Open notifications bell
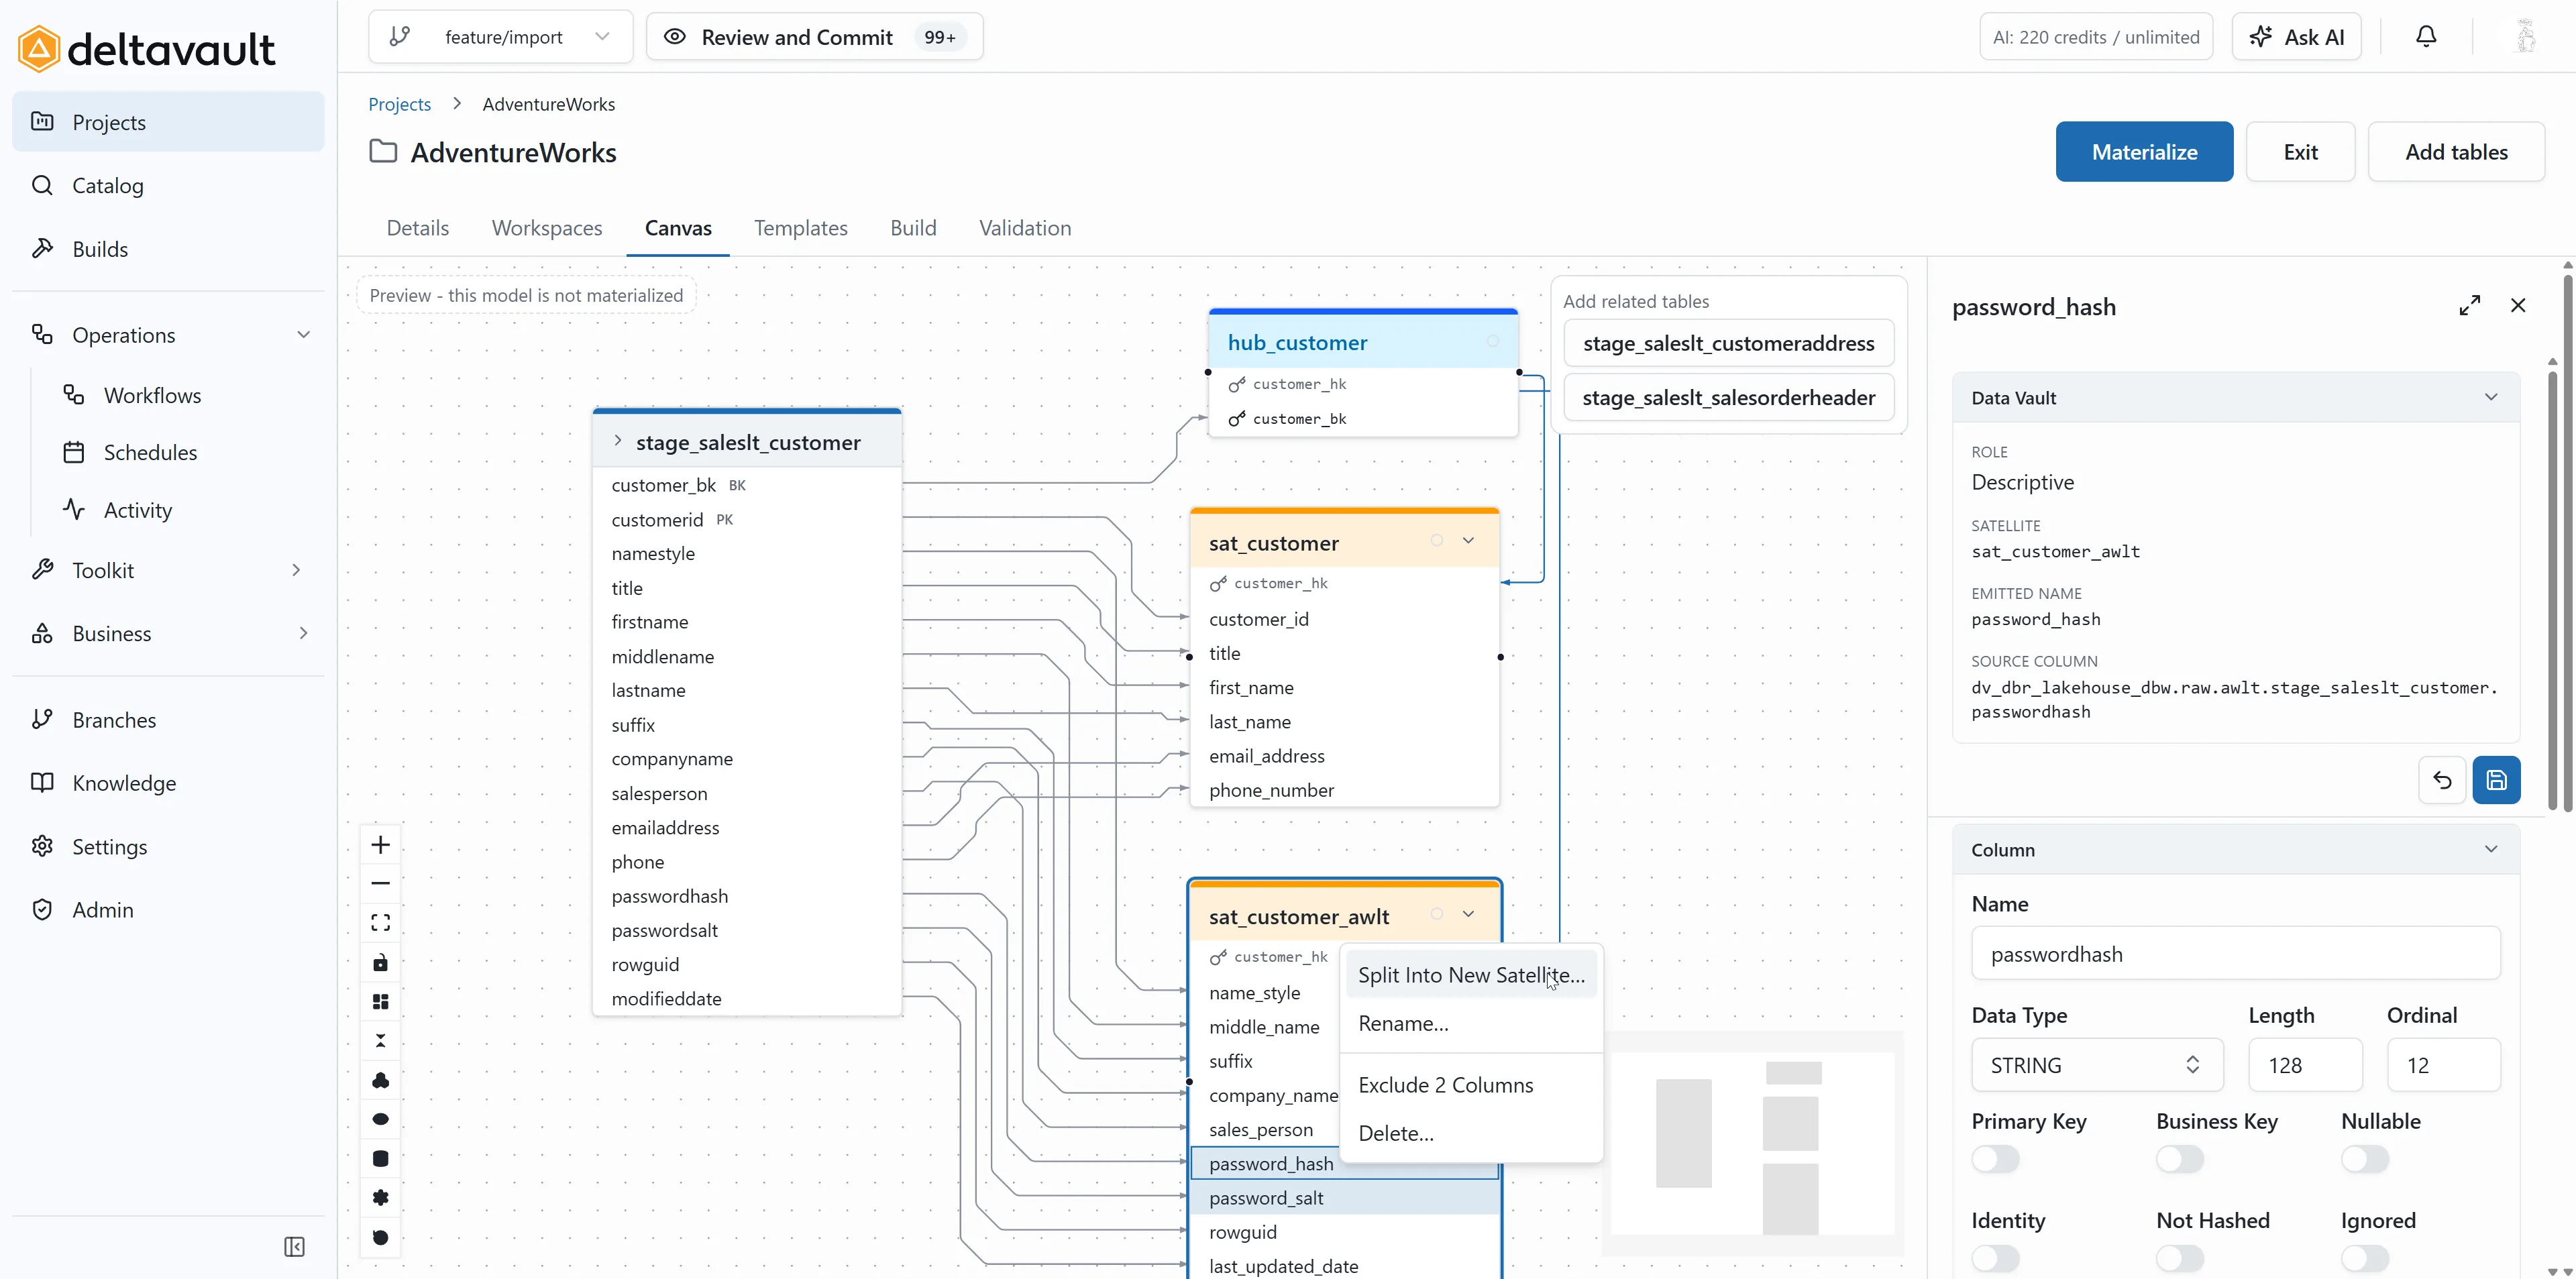 2426,37
